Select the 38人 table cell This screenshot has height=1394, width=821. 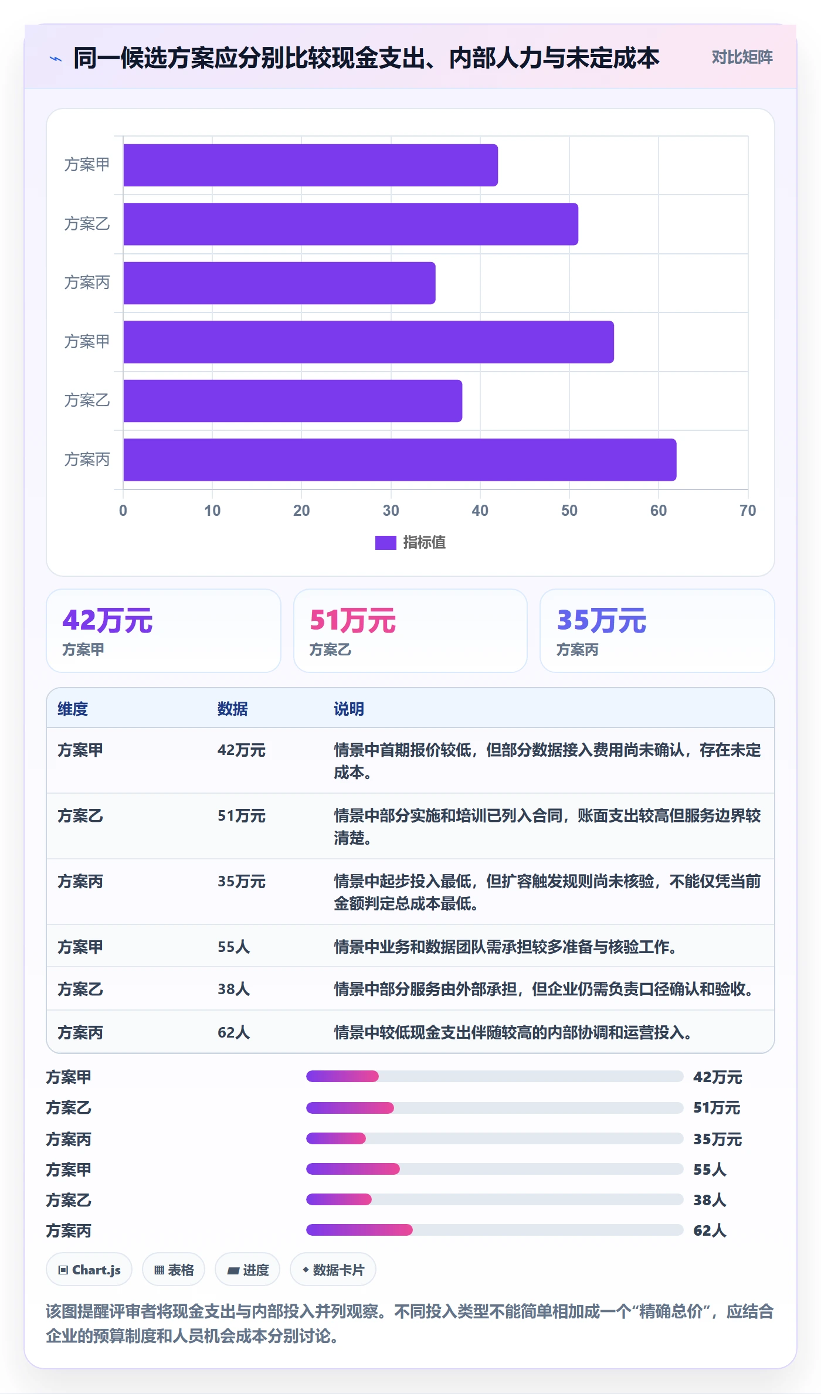(233, 990)
